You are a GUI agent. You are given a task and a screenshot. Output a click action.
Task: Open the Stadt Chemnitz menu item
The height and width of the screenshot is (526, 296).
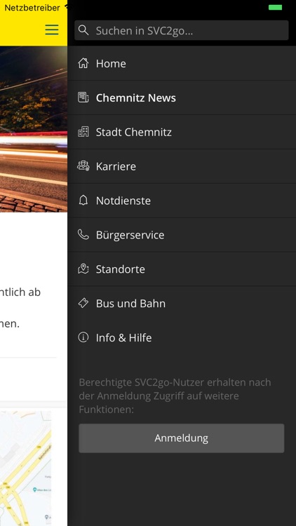click(x=182, y=132)
